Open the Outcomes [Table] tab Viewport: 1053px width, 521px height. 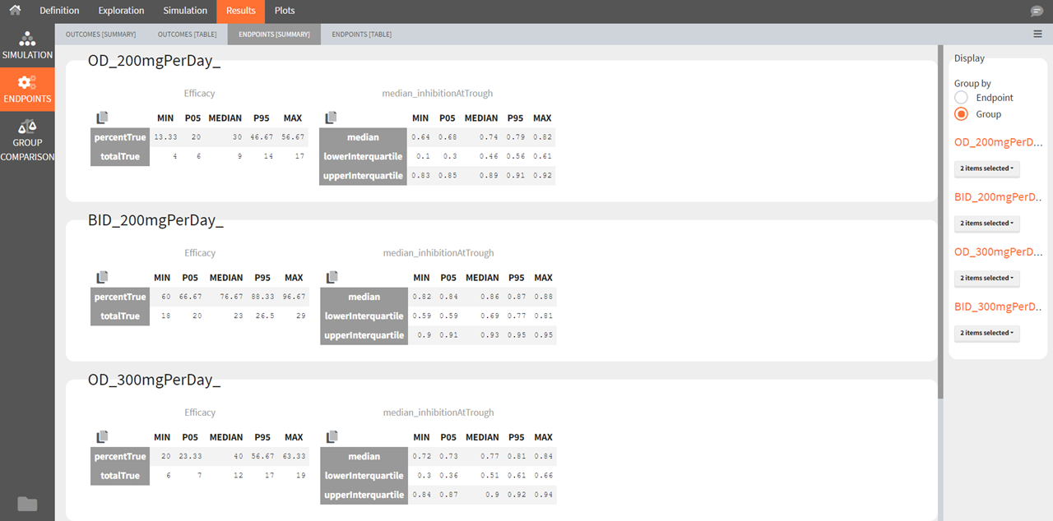coord(187,35)
